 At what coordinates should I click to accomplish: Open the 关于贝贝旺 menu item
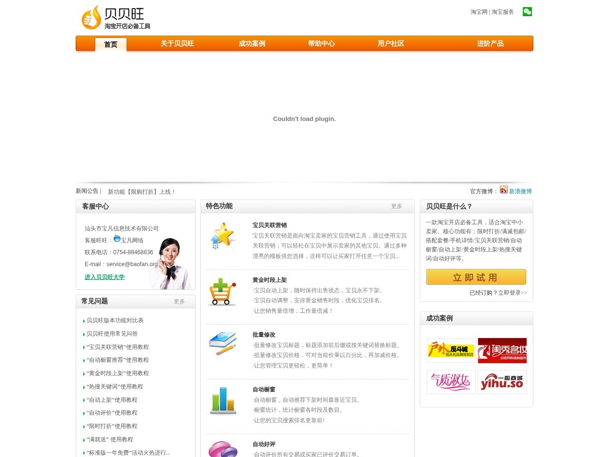point(177,43)
